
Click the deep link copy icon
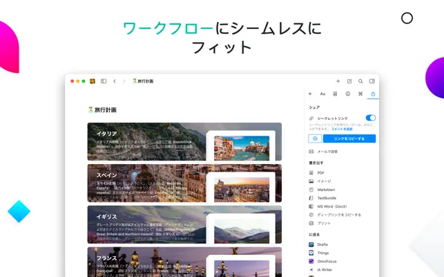(311, 215)
